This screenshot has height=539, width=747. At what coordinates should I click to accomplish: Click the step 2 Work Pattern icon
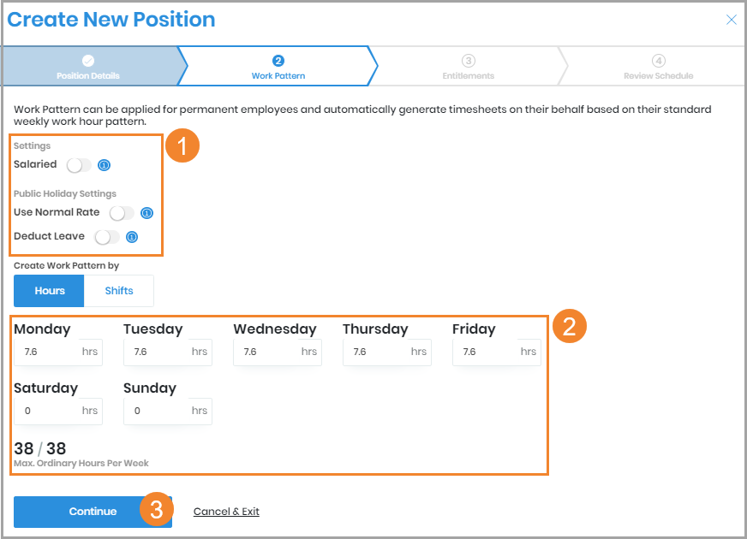pyautogui.click(x=278, y=61)
